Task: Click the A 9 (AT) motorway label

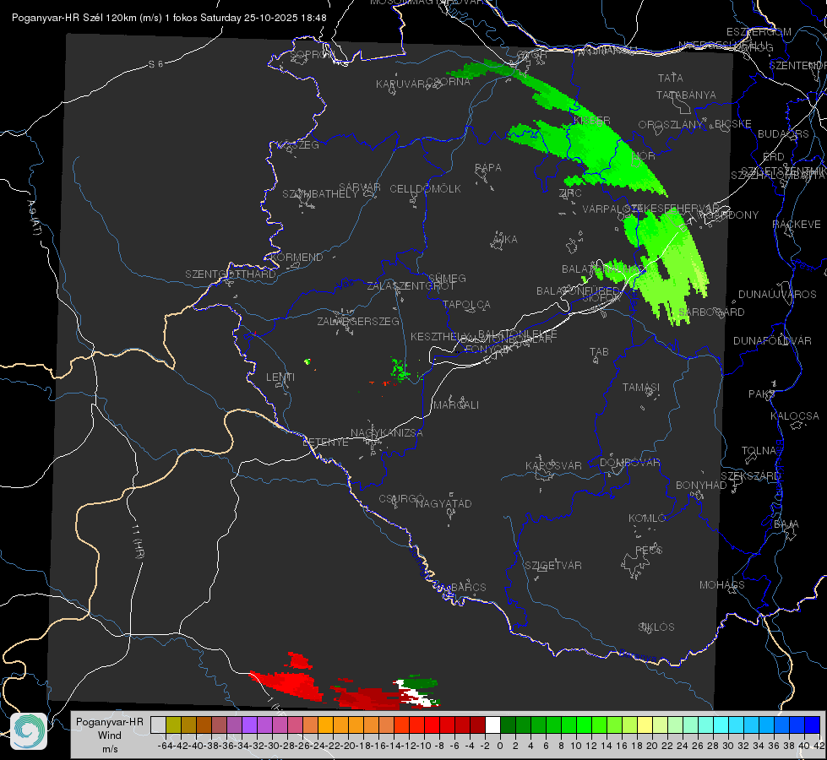Action: click(34, 218)
